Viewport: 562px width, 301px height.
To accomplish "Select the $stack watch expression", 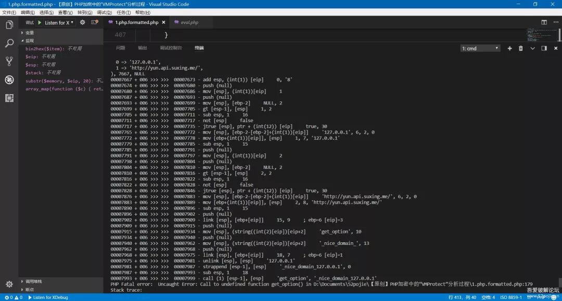I will (x=61, y=73).
